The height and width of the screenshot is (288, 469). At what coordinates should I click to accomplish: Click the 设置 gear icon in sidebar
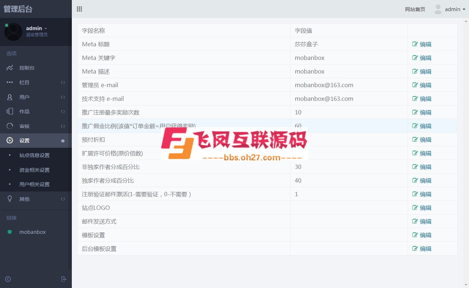point(10,141)
